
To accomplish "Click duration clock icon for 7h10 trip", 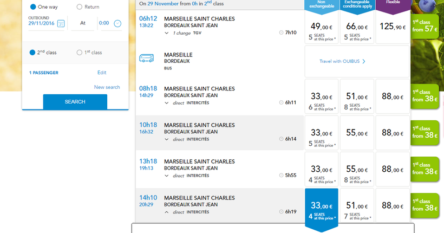I will (x=280, y=33).
